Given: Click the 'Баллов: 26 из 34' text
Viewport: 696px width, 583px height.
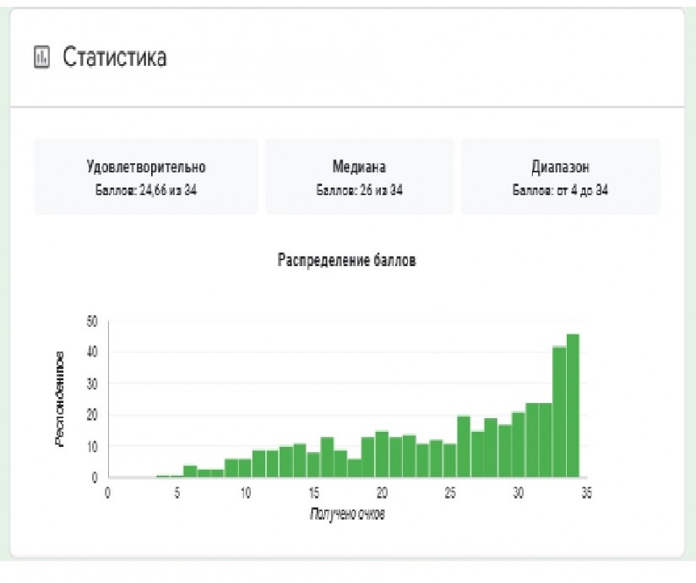Looking at the screenshot, I should [x=359, y=190].
